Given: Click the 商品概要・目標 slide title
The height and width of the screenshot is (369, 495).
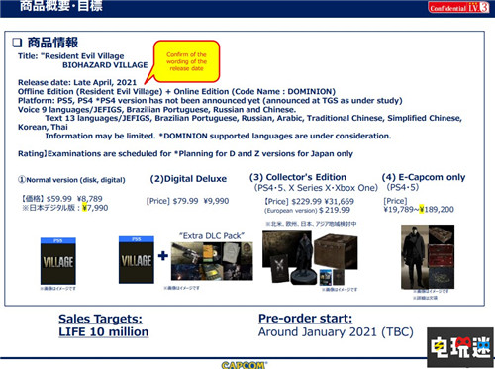Looking at the screenshot, I should coord(61,5).
